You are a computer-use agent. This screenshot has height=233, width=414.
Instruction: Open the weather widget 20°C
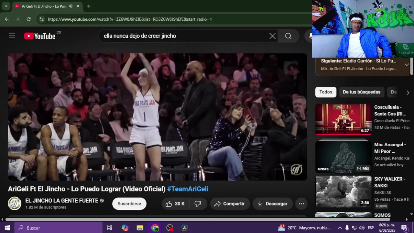(x=304, y=228)
